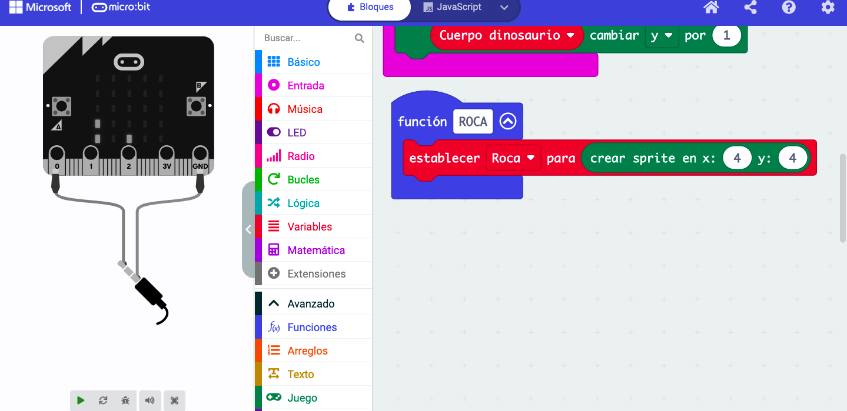This screenshot has width=847, height=411.
Task: Collapse the simulator panel with side arrow
Action: click(x=248, y=229)
